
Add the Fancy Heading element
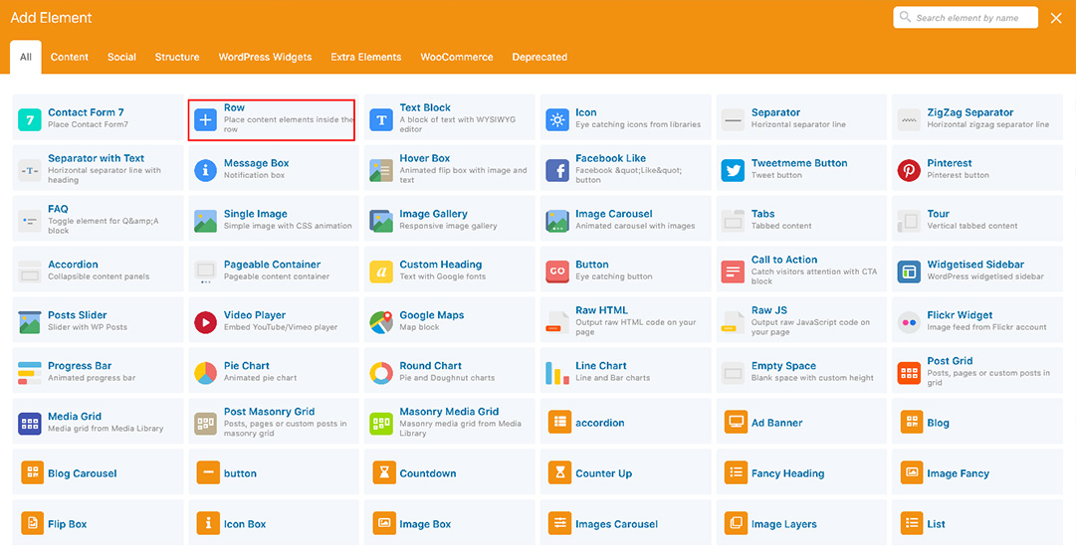801,472
